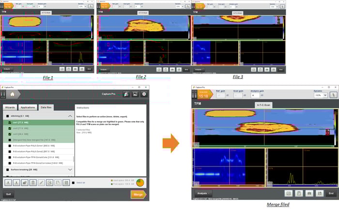Open Analysis menu in File 2 window

[x=104, y=70]
